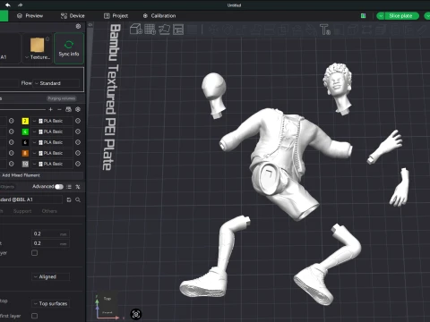Open the settings list icon next to Advanced

69,187
